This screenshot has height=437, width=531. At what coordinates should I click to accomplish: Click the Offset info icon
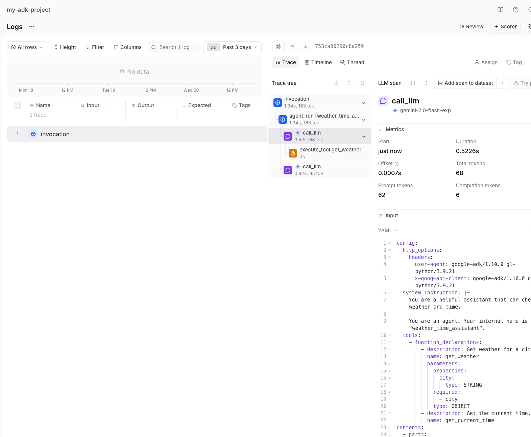click(396, 164)
